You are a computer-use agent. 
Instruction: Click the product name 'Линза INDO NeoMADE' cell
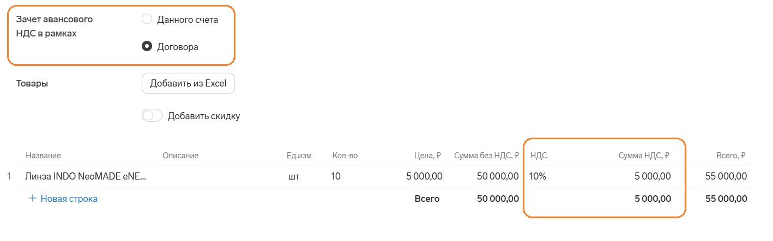[x=86, y=176]
